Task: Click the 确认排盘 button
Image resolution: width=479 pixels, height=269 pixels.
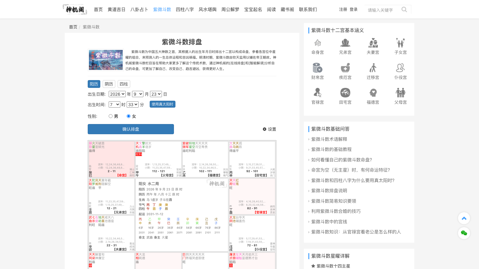Action: (131, 129)
